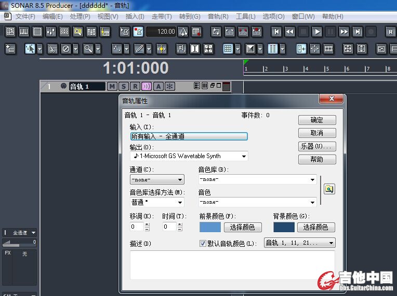Browse patches with the icon beside sound bank
This screenshot has width=397, height=296.
pos(328,189)
